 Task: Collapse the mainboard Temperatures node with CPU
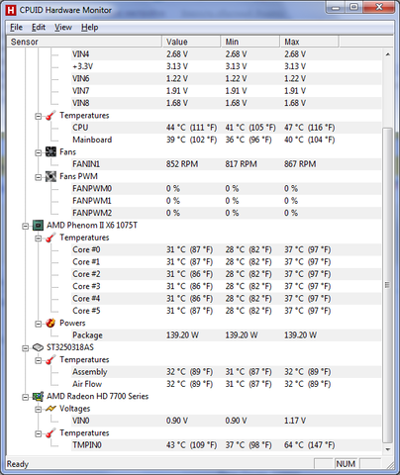(x=39, y=116)
